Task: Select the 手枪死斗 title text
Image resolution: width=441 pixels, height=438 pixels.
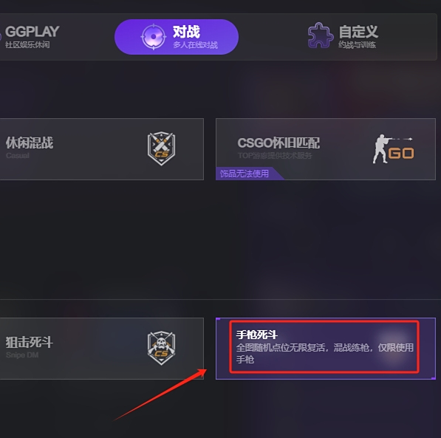Action: click(x=257, y=335)
